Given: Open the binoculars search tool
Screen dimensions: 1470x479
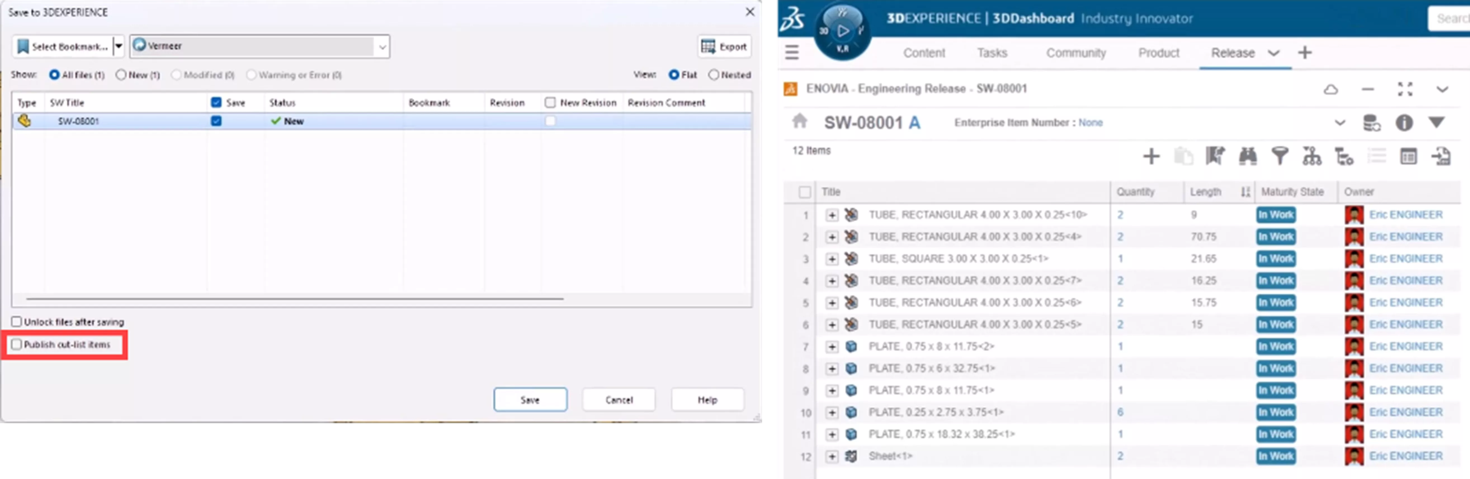Looking at the screenshot, I should click(1247, 156).
